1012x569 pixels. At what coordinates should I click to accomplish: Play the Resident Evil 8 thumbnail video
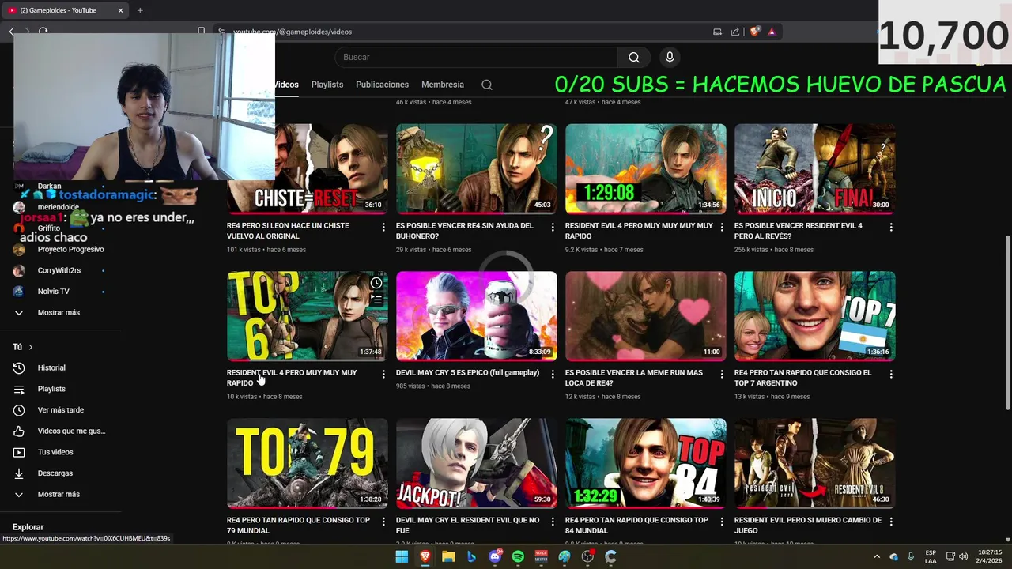[x=814, y=463]
